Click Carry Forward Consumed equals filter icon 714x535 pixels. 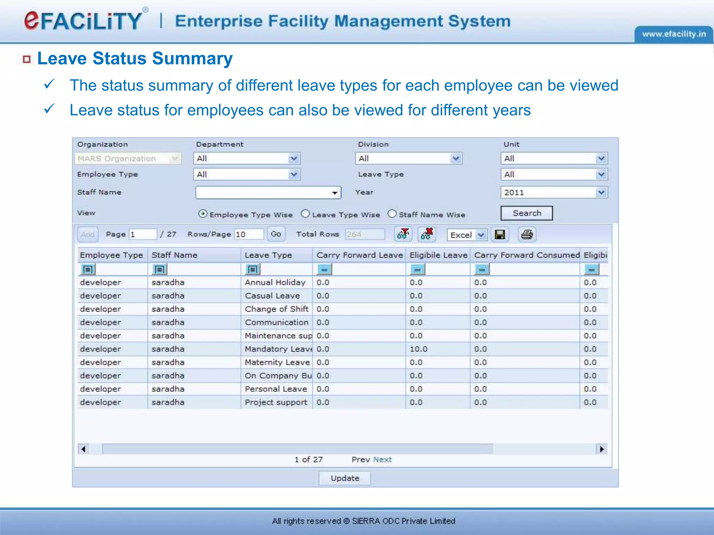[482, 269]
